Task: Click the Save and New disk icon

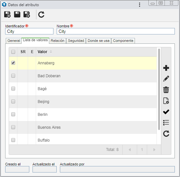Action: [x=7, y=14]
